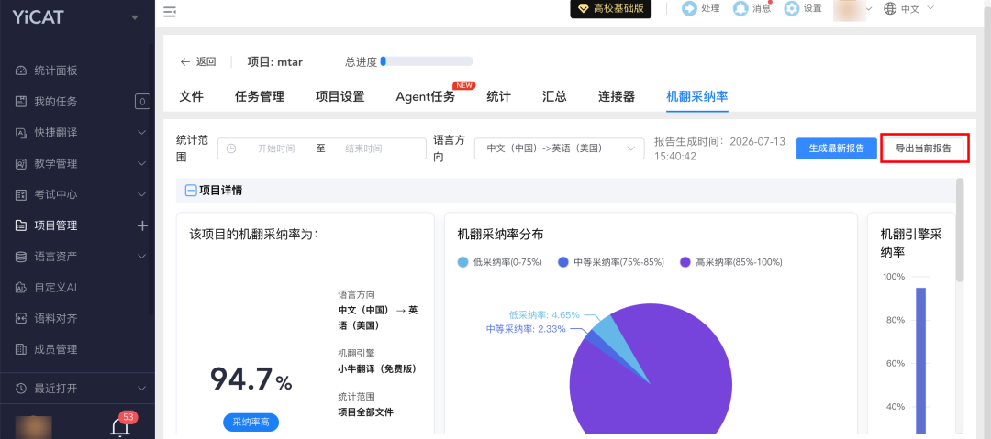The height and width of the screenshot is (439, 991).
Task: Click 结束时间 date input
Action: click(x=363, y=148)
